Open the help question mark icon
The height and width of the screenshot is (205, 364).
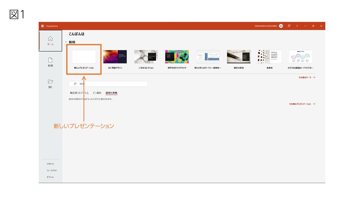click(x=297, y=26)
